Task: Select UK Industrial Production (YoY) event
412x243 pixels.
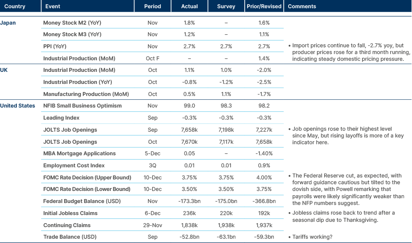Action: coord(78,82)
